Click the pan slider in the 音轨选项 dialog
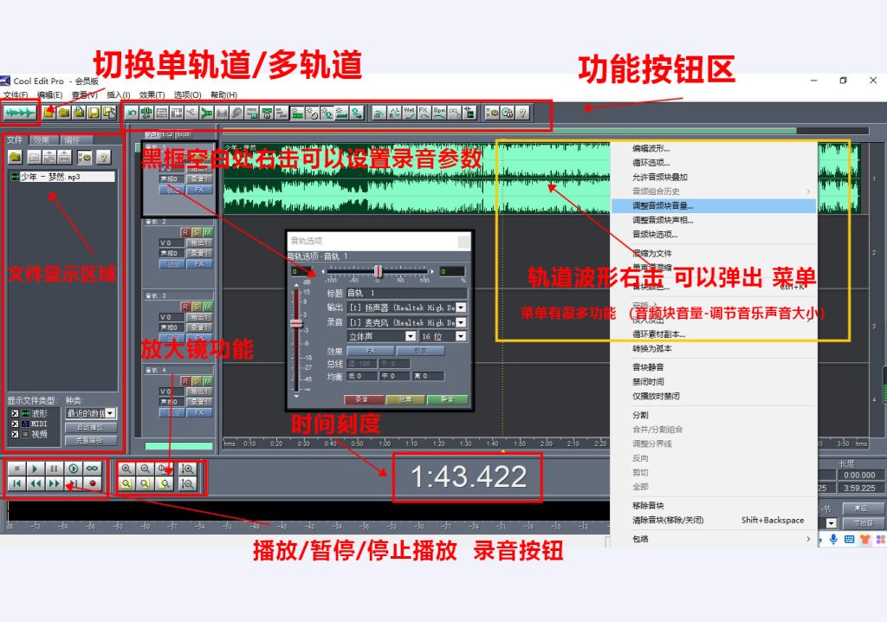This screenshot has height=622, width=887. pyautogui.click(x=379, y=270)
